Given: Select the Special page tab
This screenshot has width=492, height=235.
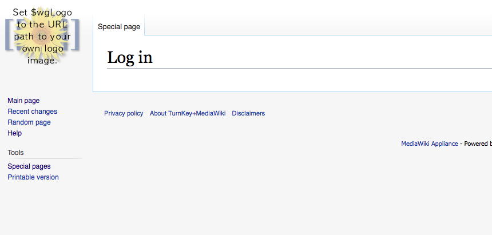Looking at the screenshot, I should [119, 27].
